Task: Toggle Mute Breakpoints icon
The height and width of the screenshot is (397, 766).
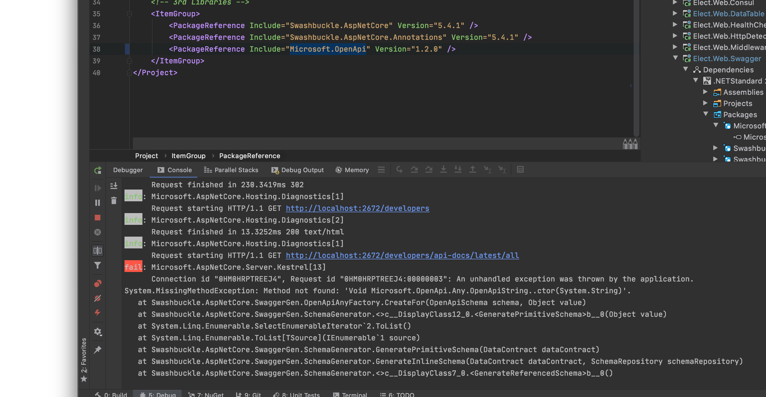Action: tap(98, 298)
